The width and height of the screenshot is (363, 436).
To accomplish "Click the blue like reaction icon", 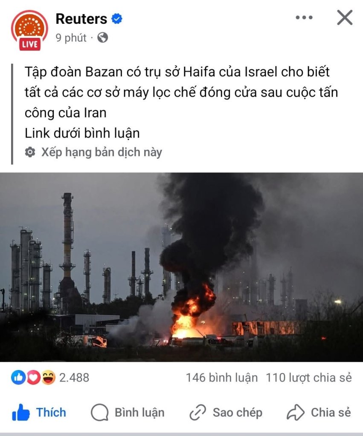I will tap(18, 377).
